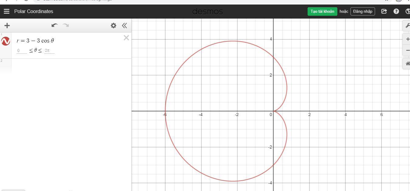Delete the r = 3 − 3cosθ expression
This screenshot has height=191, width=410.
pos(126,38)
